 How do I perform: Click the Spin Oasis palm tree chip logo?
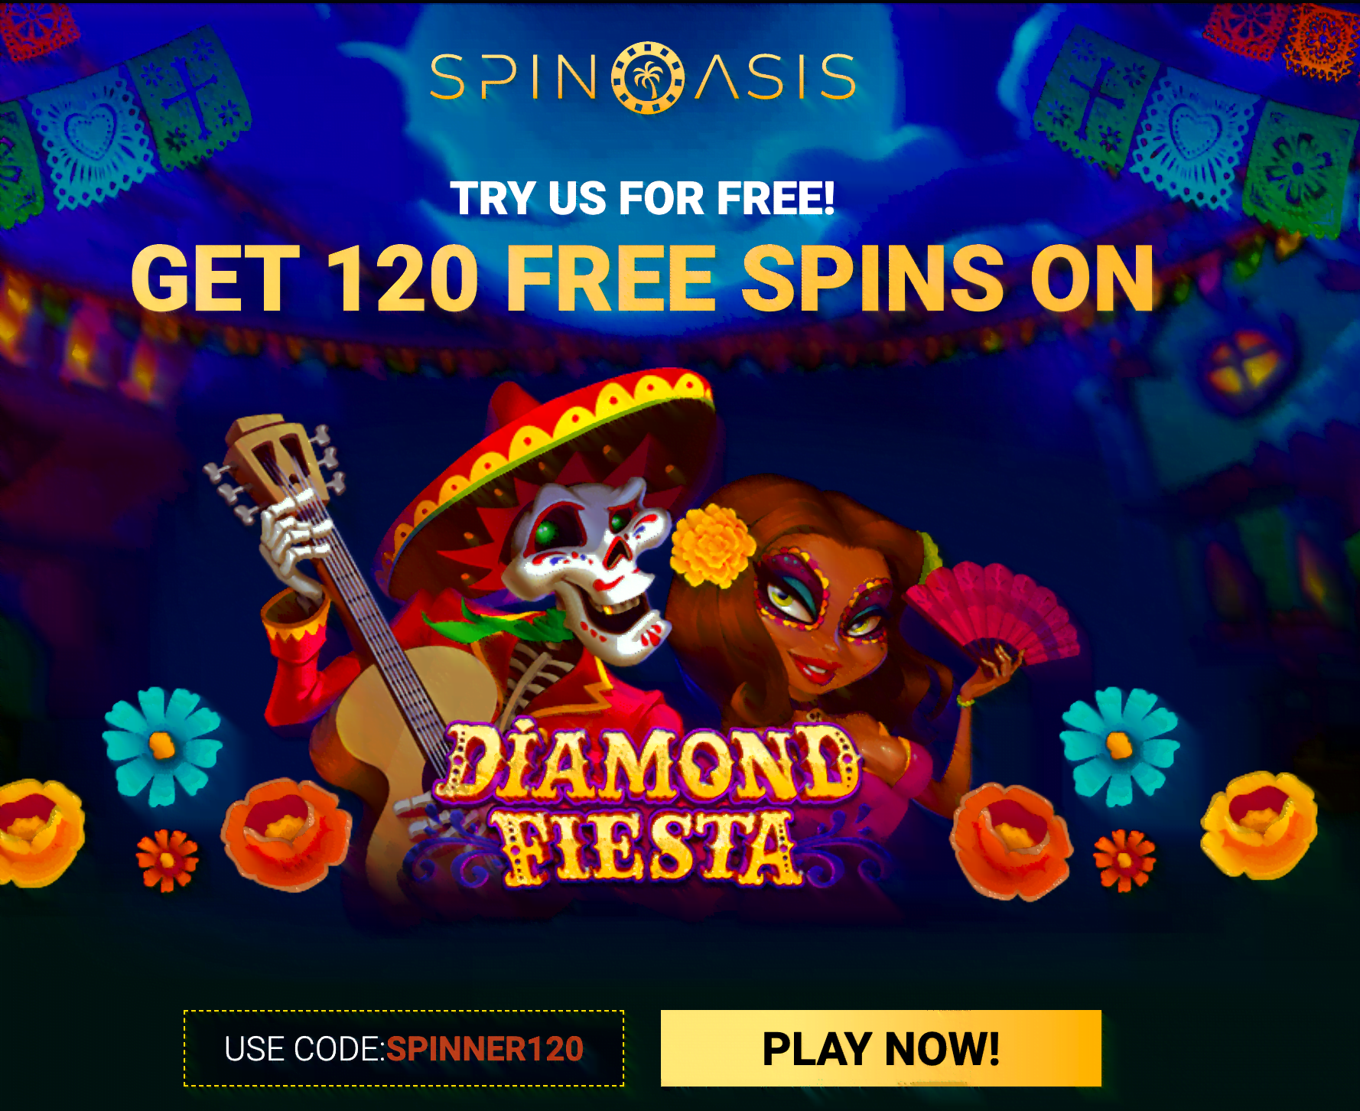coord(647,77)
